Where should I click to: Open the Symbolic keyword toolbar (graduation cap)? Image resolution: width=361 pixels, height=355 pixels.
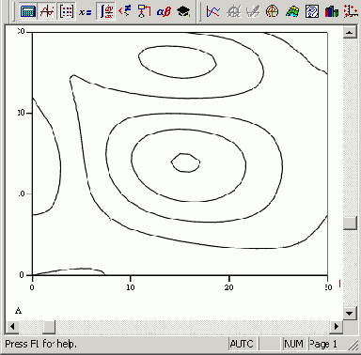(183, 11)
